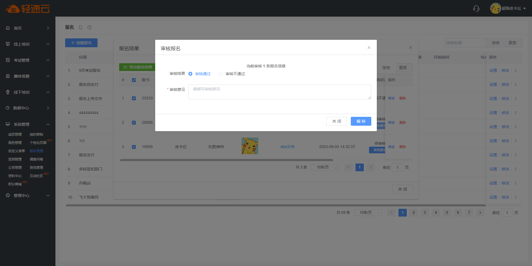Viewport: 532px width, 266px height.
Task: Click the refresh icon next to 报名
Action: [x=81, y=27]
